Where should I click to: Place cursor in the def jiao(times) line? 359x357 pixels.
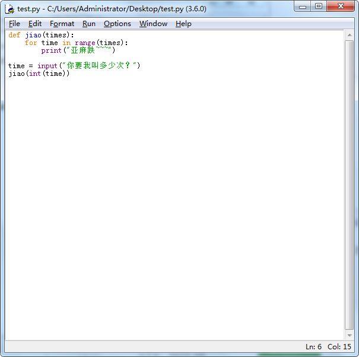[x=41, y=35]
